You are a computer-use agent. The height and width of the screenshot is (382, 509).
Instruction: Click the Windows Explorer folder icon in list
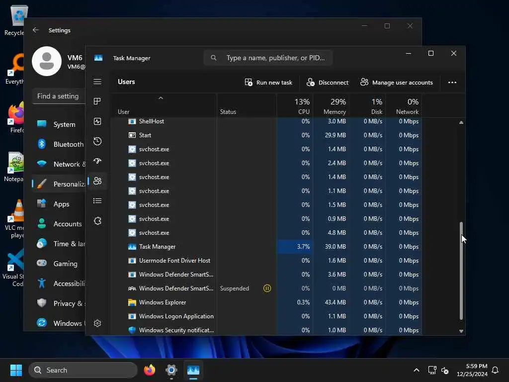pyautogui.click(x=132, y=302)
